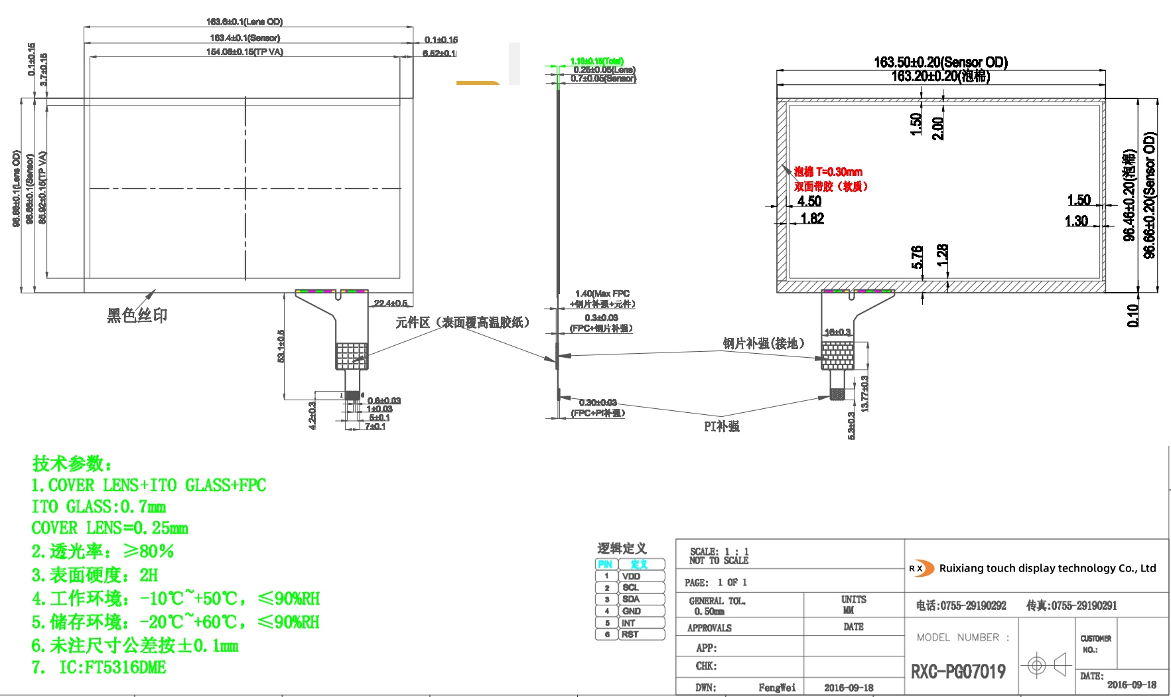
Task: Click the 1.28 vertical dimension
Action: click(942, 256)
